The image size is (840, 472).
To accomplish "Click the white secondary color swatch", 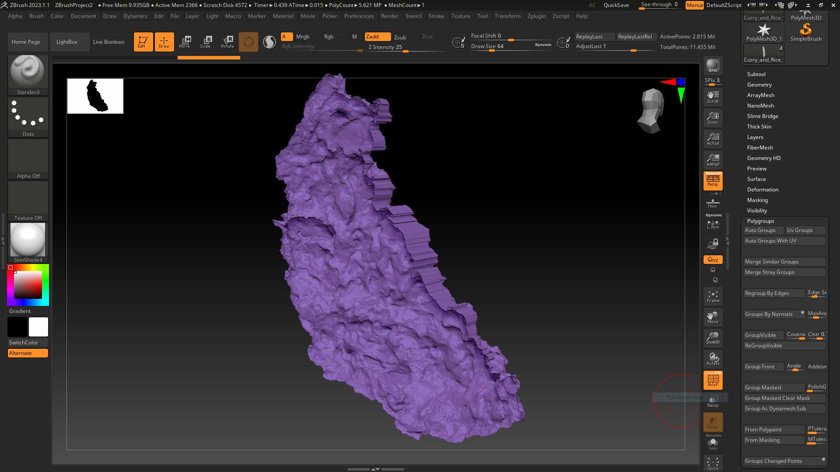I will [x=38, y=327].
